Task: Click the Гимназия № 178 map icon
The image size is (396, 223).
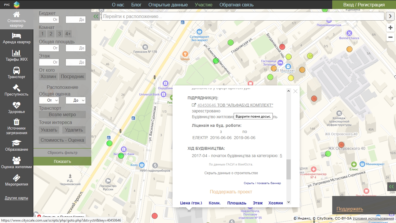Action: click(x=145, y=47)
